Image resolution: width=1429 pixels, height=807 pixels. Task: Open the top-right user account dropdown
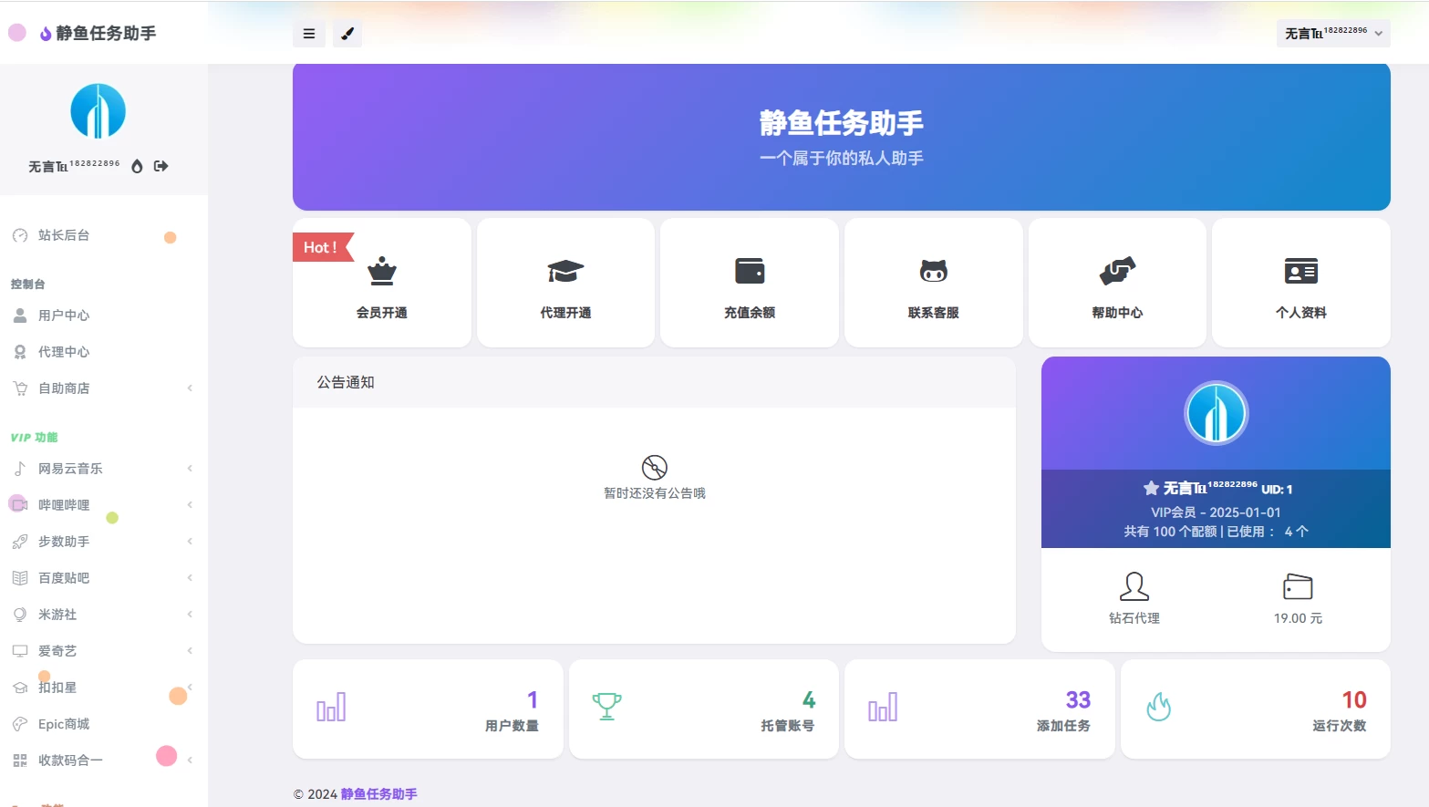point(1332,34)
